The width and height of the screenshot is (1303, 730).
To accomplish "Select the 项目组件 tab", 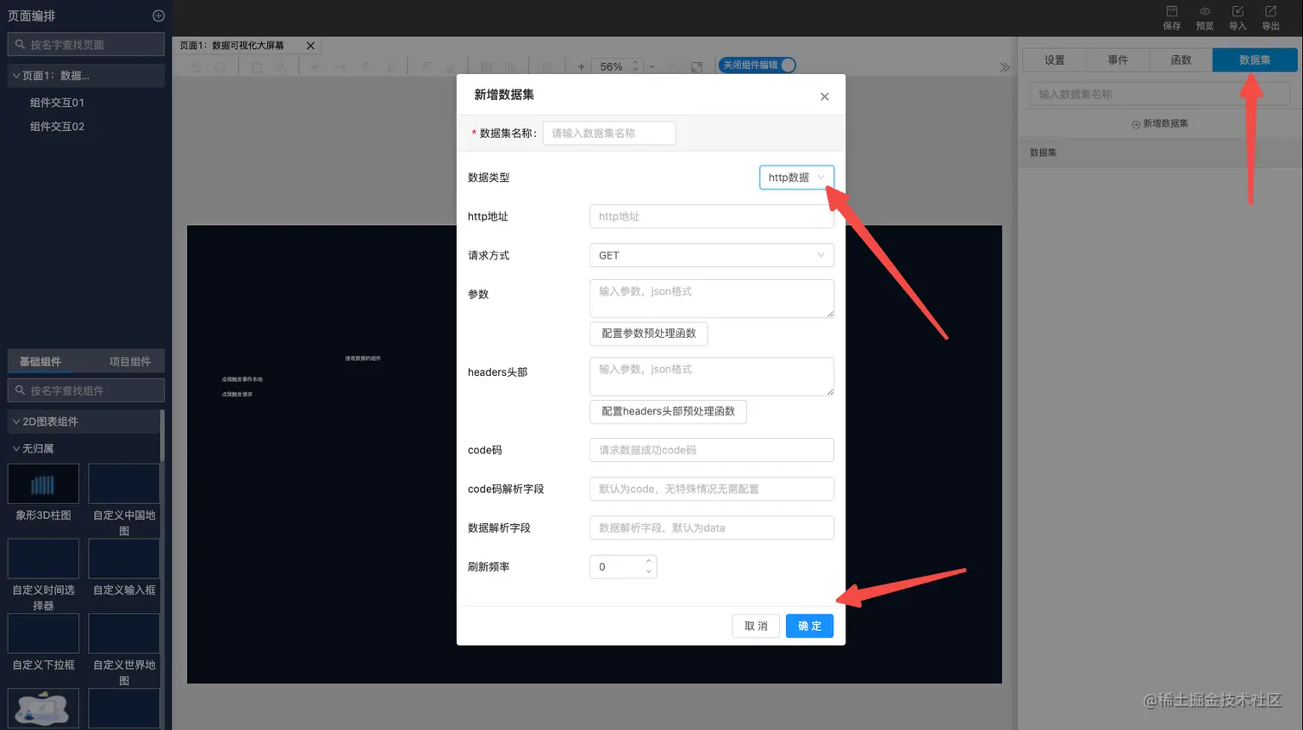I will [x=130, y=361].
